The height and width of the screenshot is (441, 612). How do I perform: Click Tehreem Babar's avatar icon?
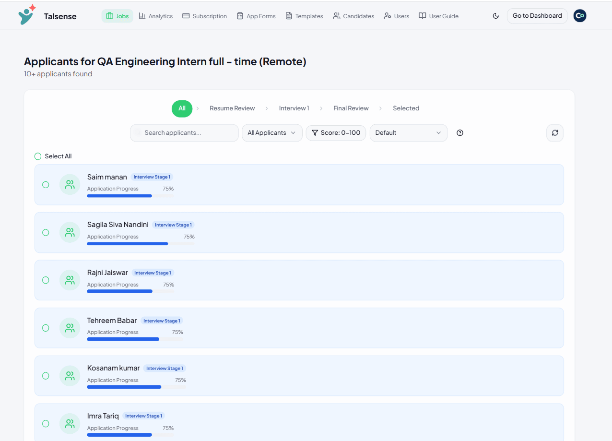tap(70, 328)
